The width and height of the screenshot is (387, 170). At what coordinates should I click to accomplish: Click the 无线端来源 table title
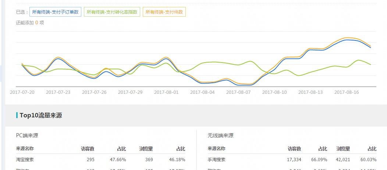coord(221,135)
